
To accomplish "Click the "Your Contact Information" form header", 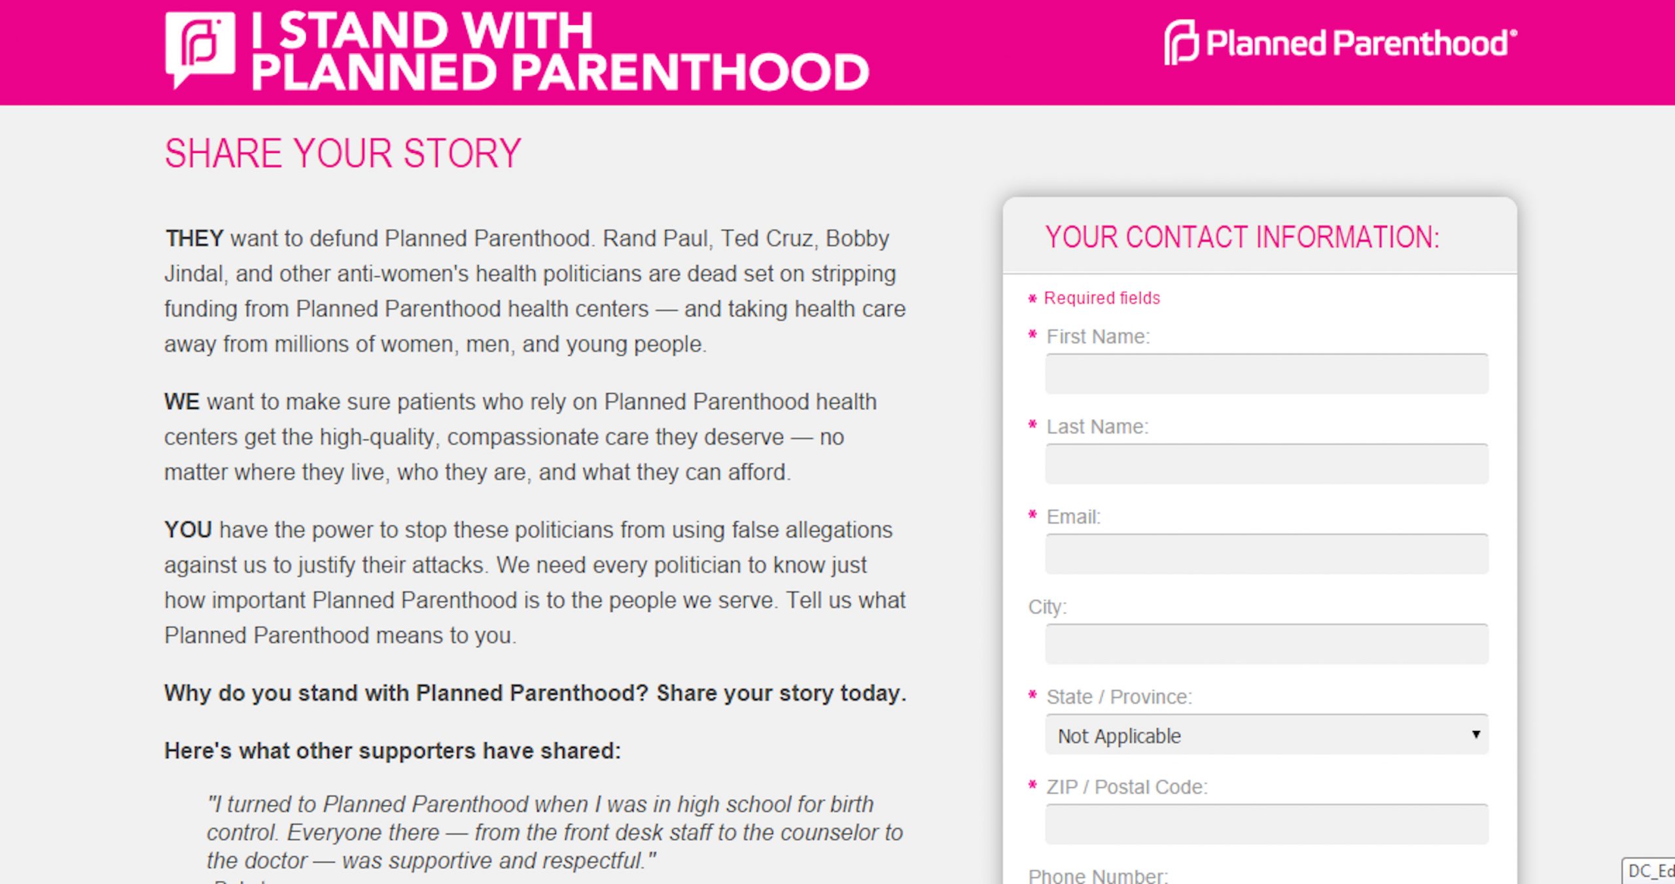I will point(1242,237).
